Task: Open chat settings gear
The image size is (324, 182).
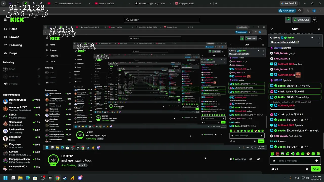Action: coord(307,169)
